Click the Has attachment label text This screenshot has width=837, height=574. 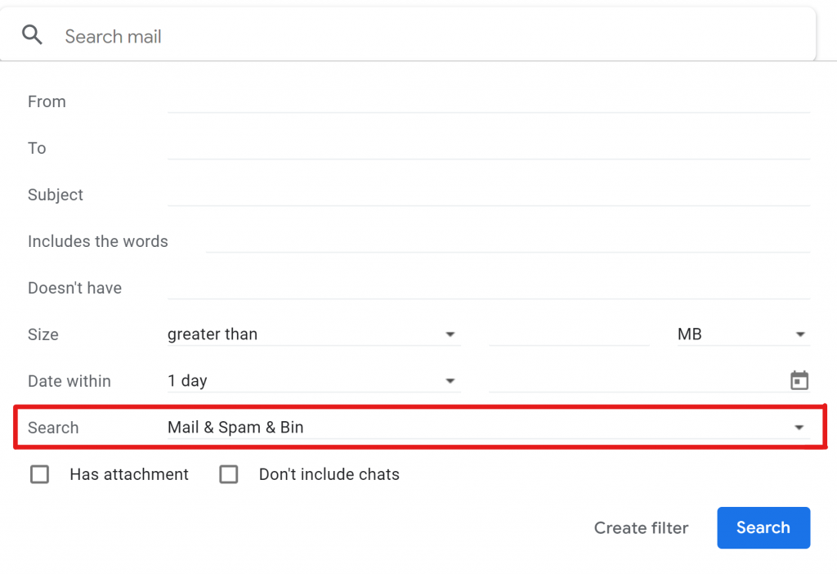(x=129, y=474)
